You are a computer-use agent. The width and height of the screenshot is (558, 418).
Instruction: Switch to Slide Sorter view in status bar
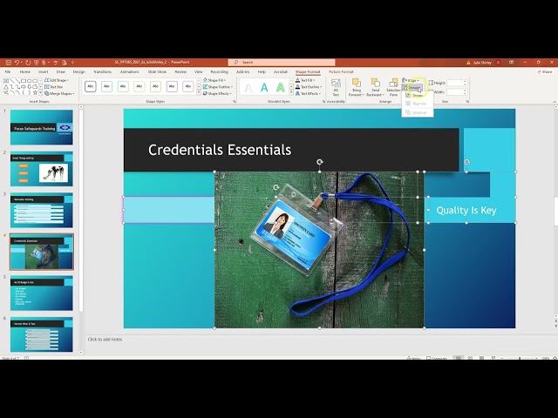click(x=470, y=358)
